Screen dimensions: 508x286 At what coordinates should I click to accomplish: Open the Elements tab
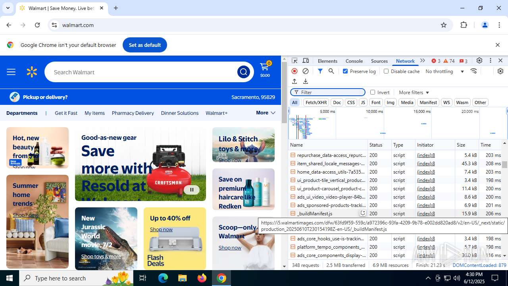pyautogui.click(x=327, y=61)
